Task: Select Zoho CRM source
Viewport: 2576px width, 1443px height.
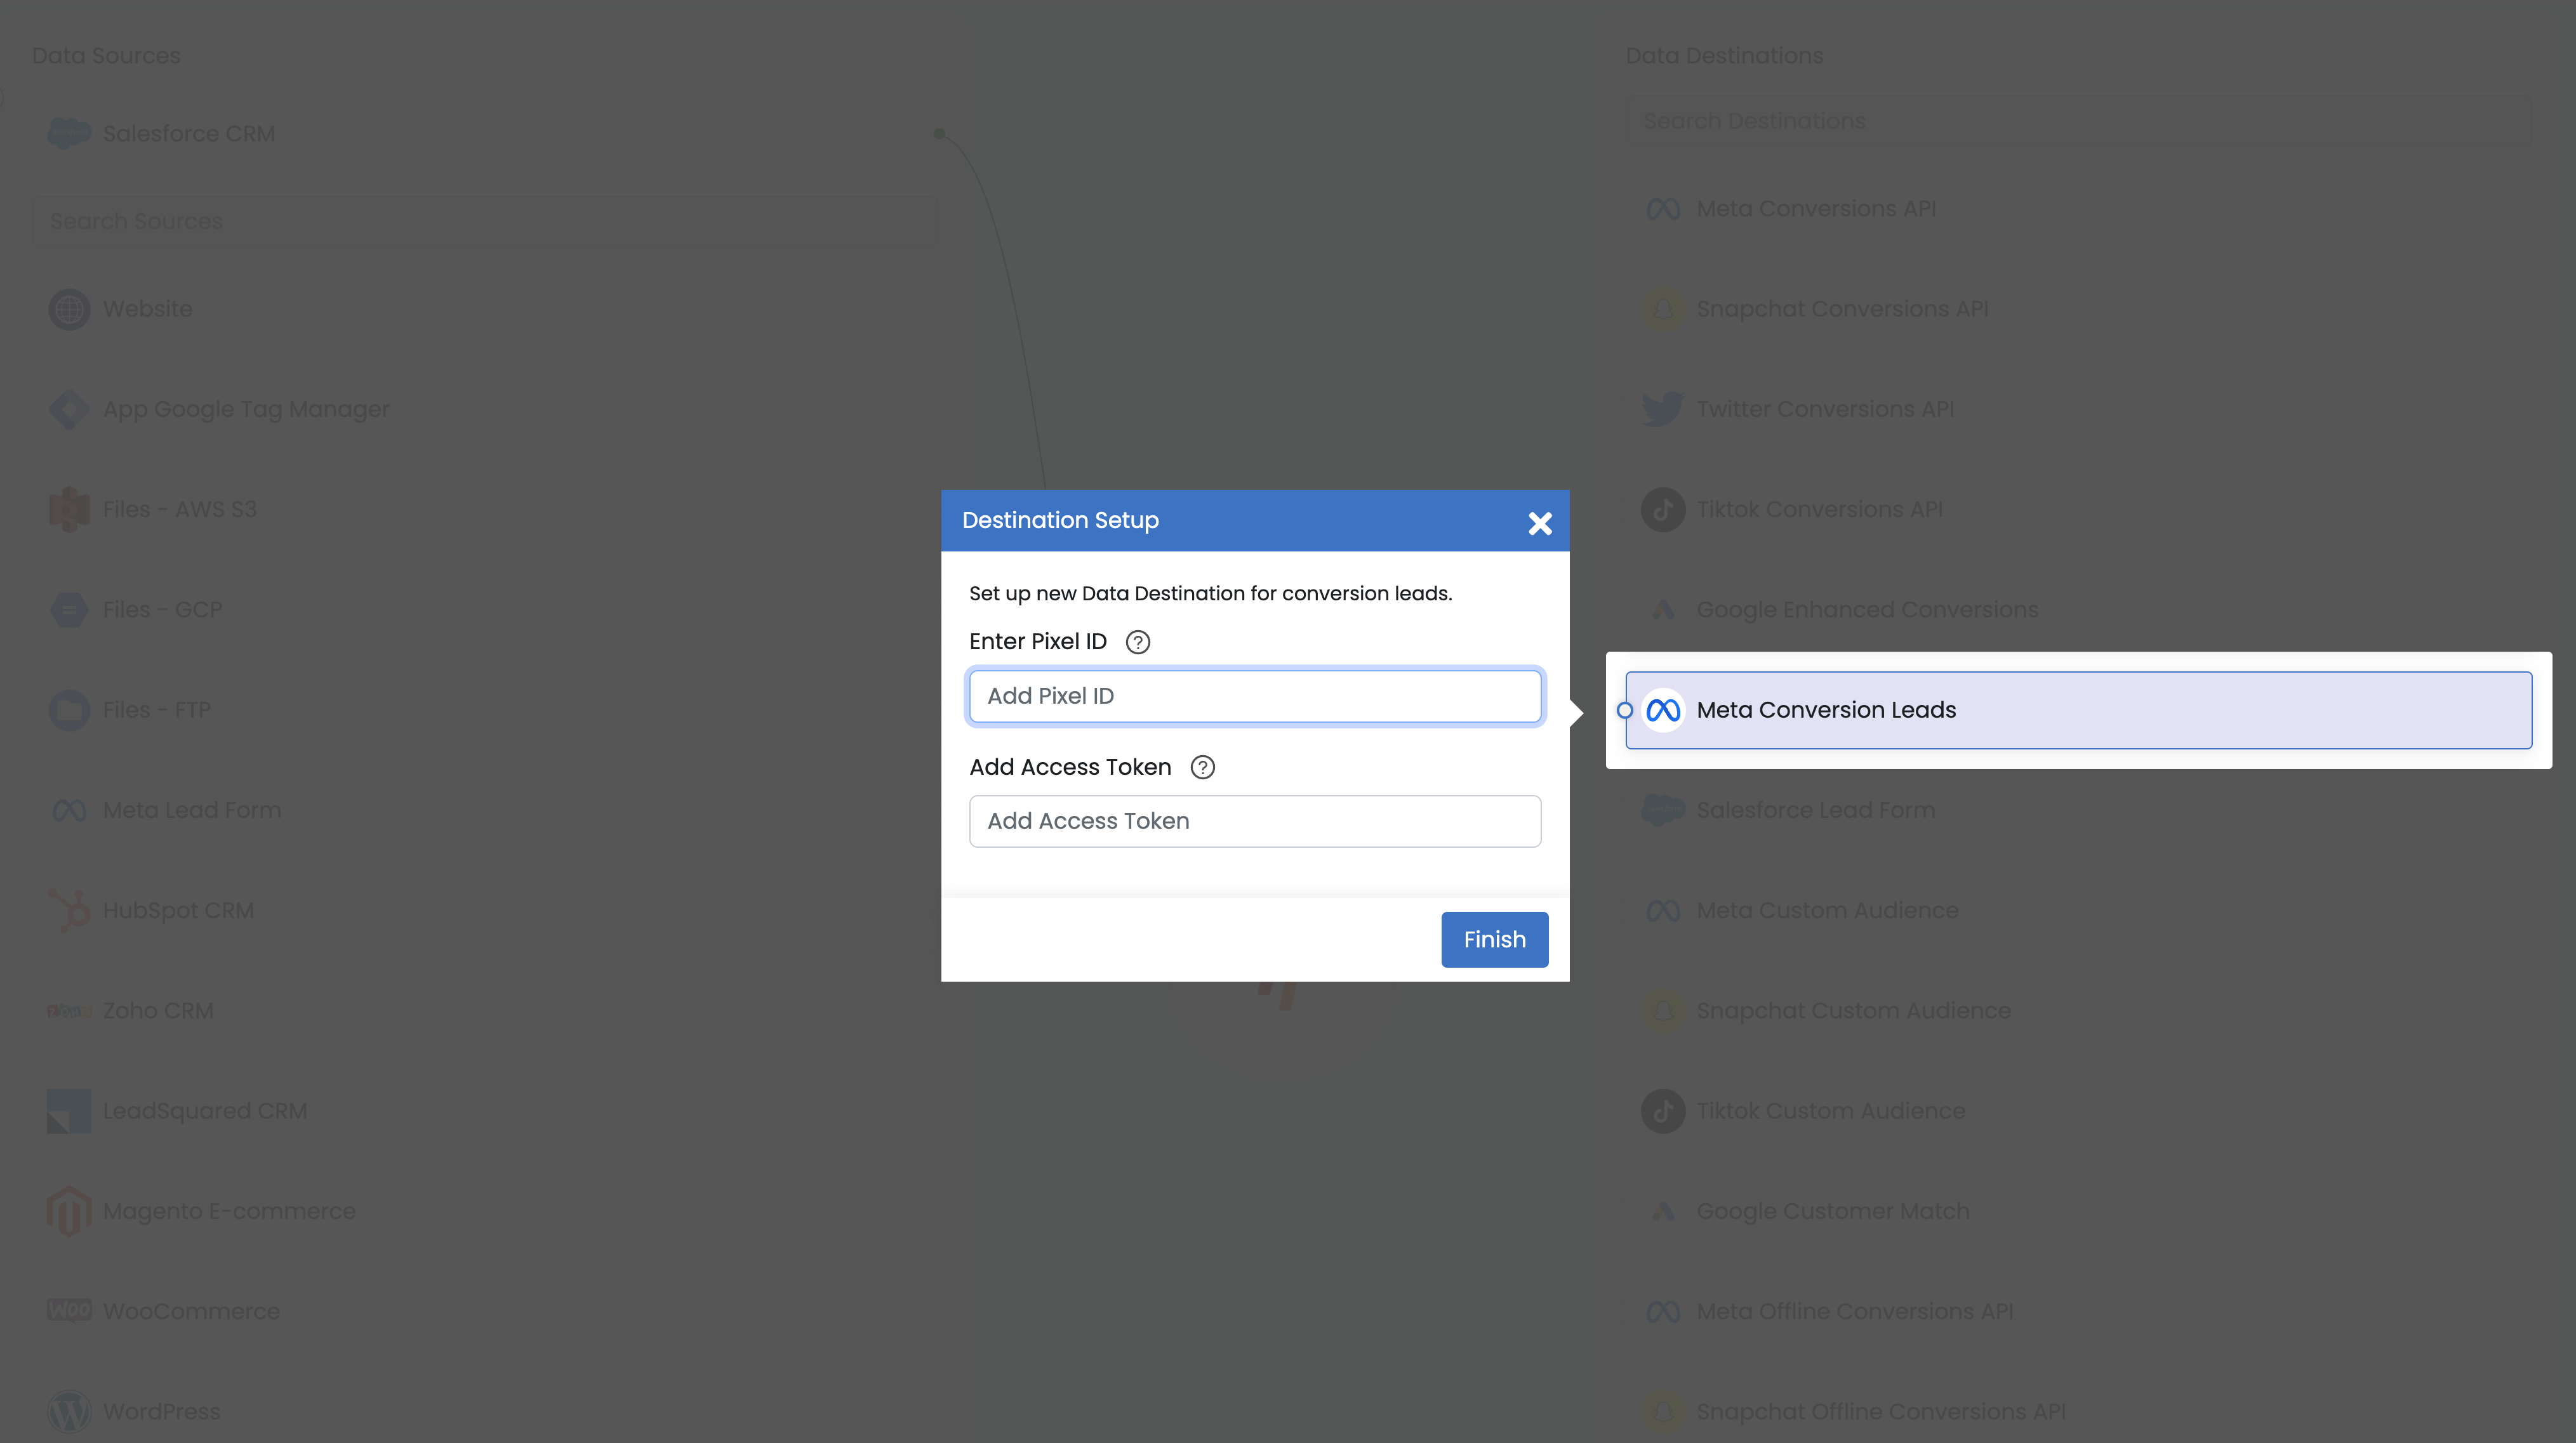Action: click(485, 1011)
